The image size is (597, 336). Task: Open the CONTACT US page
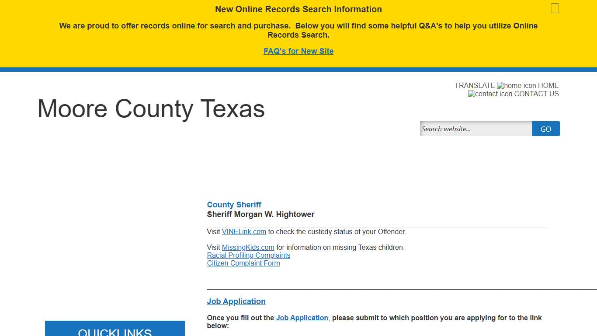coord(536,94)
